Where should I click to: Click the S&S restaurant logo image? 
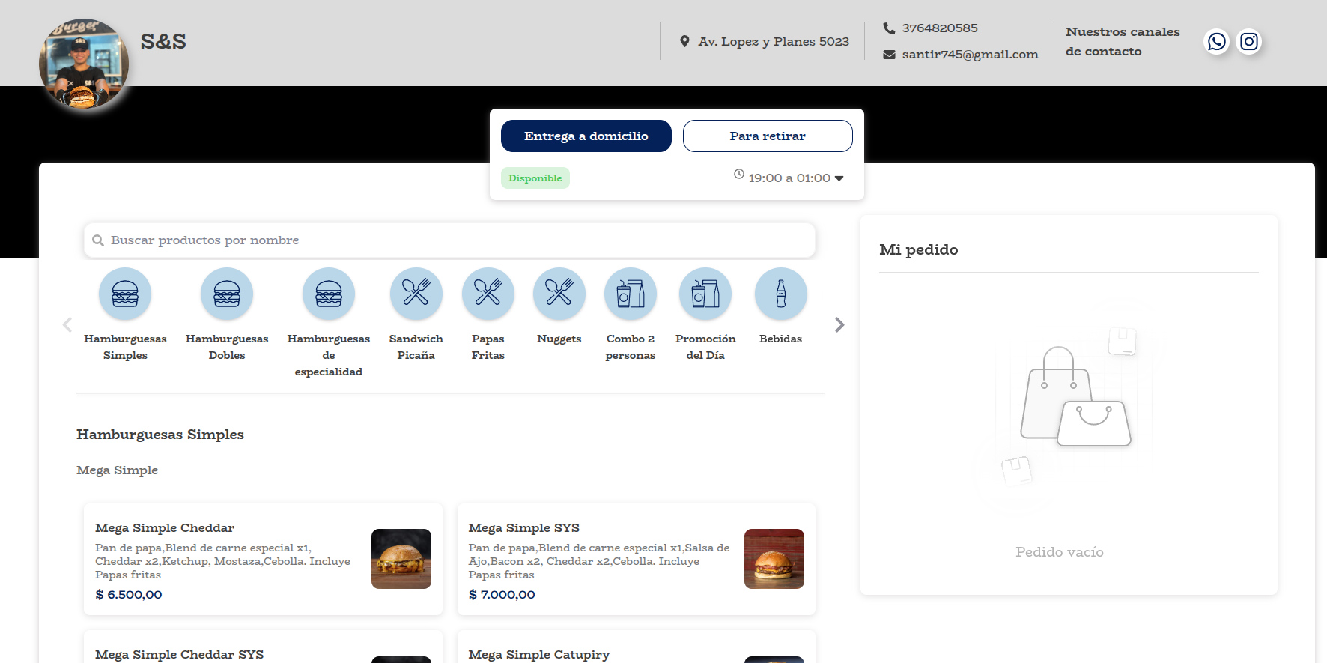(x=84, y=64)
